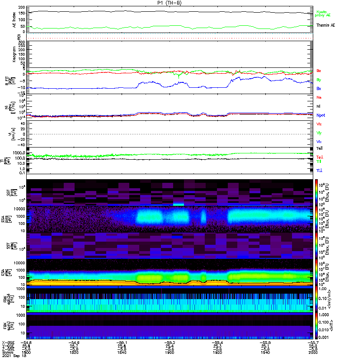Click the 1820 time tick label
Screen dimensions: 339x362
74,352
